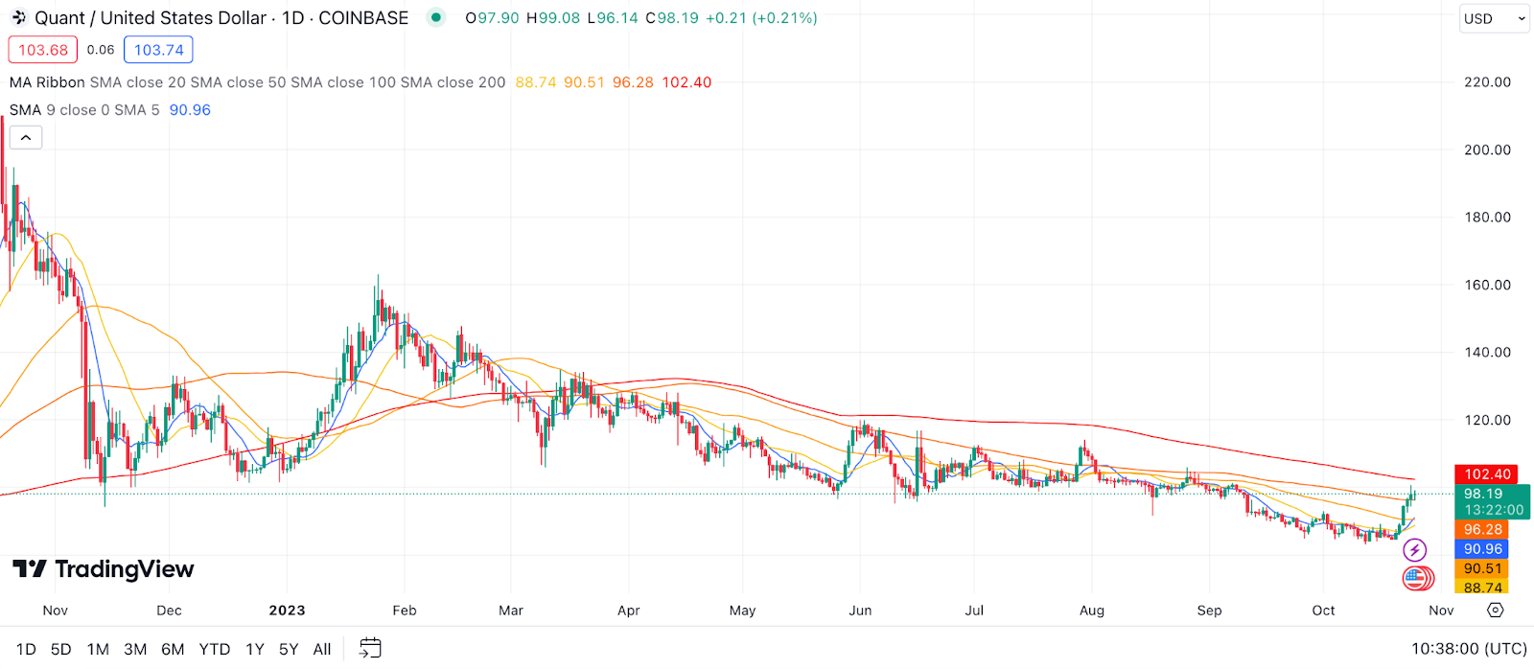The height and width of the screenshot is (669, 1534).
Task: Select the 3M time range
Action: (x=135, y=649)
